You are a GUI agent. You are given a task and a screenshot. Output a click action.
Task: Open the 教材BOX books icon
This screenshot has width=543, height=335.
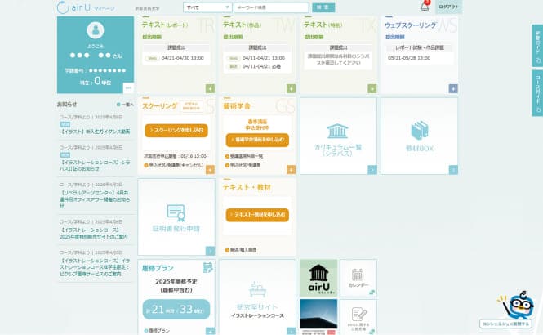coord(420,130)
